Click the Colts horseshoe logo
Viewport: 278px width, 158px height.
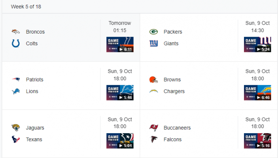pos(15,43)
